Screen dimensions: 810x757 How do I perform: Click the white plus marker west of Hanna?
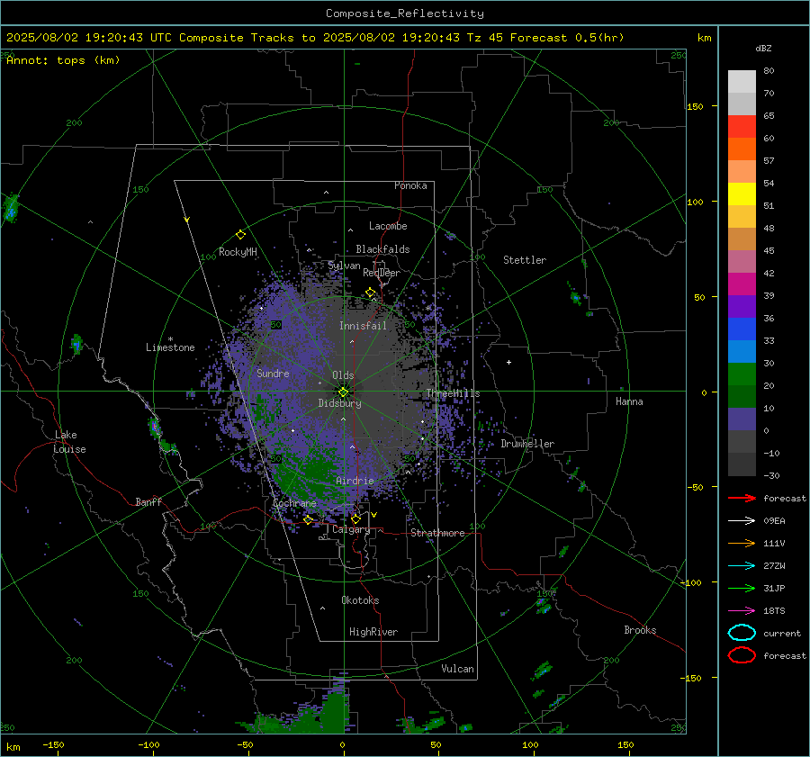[x=508, y=362]
